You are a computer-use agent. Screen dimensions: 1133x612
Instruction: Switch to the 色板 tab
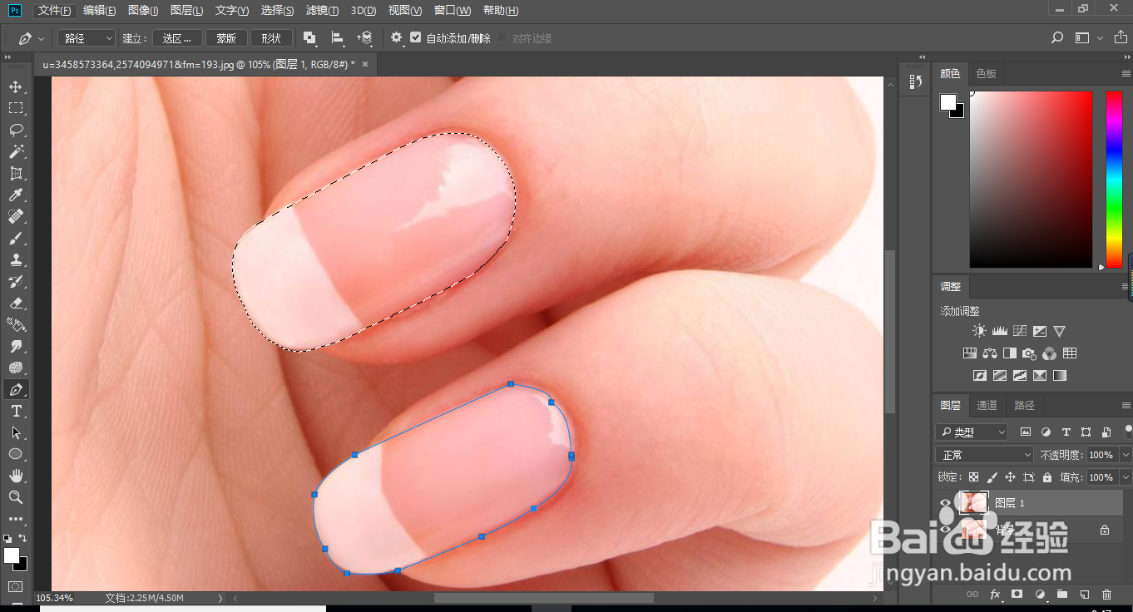(x=987, y=74)
